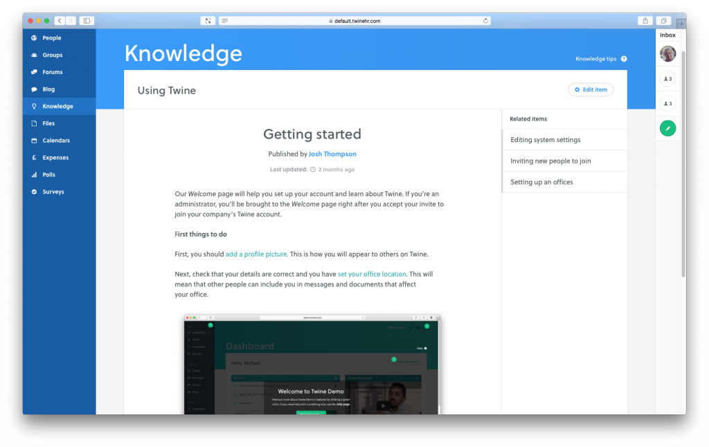
Task: Click the 'Related items' heading
Action: pyautogui.click(x=528, y=119)
